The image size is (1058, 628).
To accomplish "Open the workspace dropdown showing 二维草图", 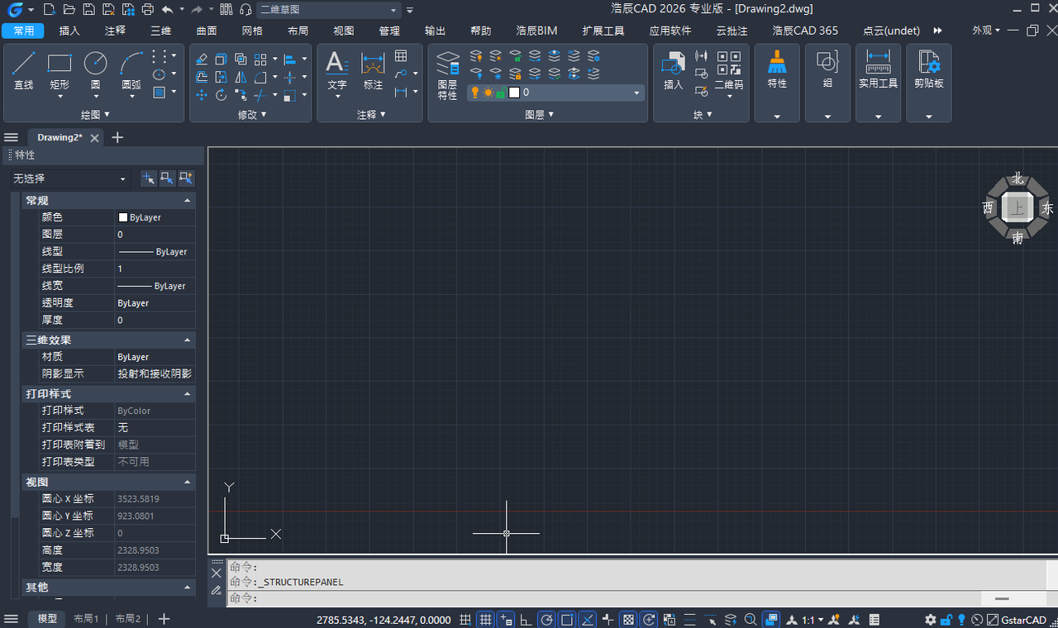I will (328, 10).
